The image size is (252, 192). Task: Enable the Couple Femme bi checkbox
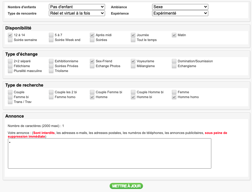(x=92, y=92)
